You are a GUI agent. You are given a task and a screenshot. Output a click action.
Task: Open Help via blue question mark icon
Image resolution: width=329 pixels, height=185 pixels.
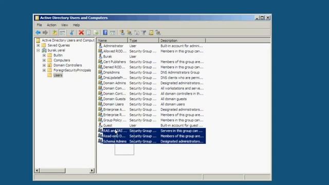[x=105, y=32]
